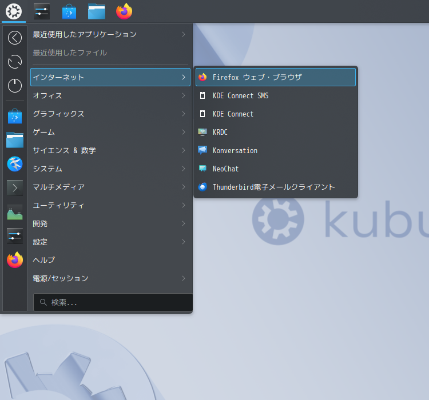Image resolution: width=429 pixels, height=400 pixels.
Task: Select the インターネット menu category
Action: [110, 77]
